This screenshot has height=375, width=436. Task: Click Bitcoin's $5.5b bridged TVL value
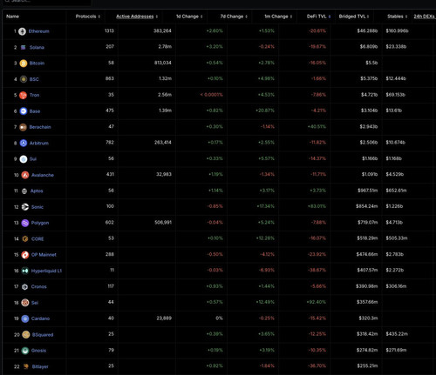pyautogui.click(x=371, y=63)
